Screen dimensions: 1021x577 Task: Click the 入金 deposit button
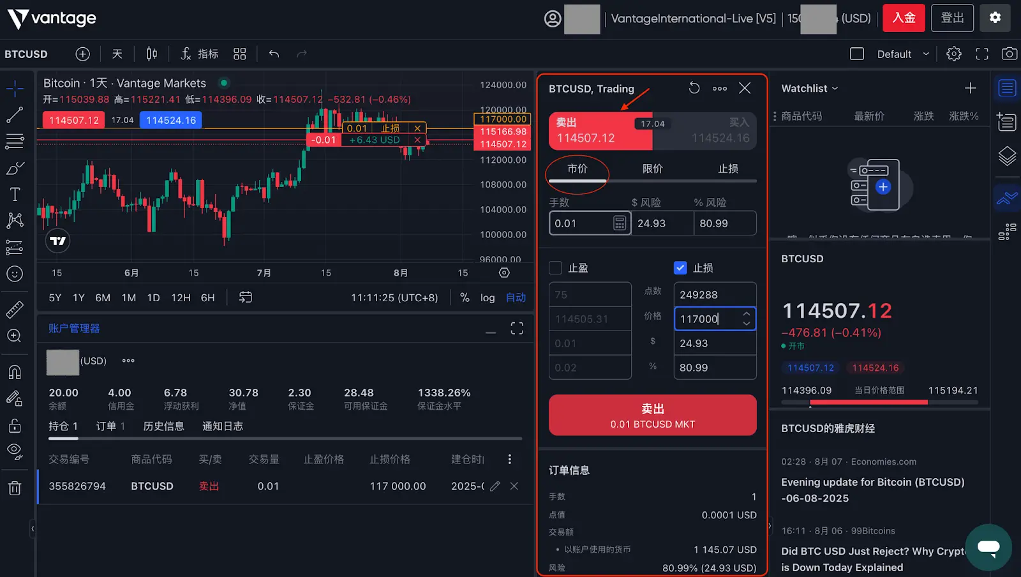903,18
